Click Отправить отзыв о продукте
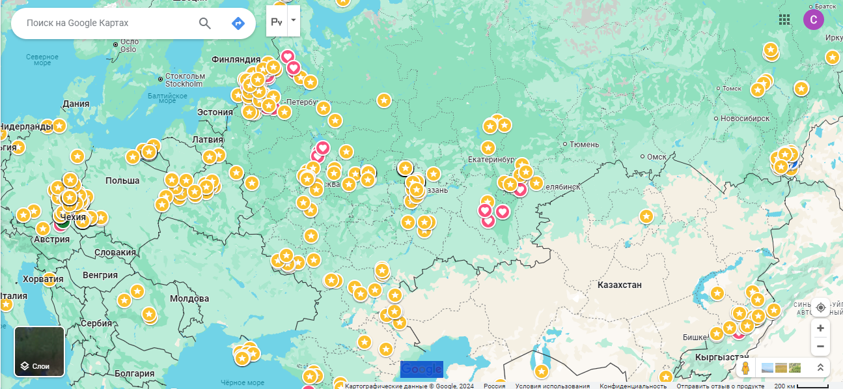This screenshot has width=843, height=389. pos(721,386)
